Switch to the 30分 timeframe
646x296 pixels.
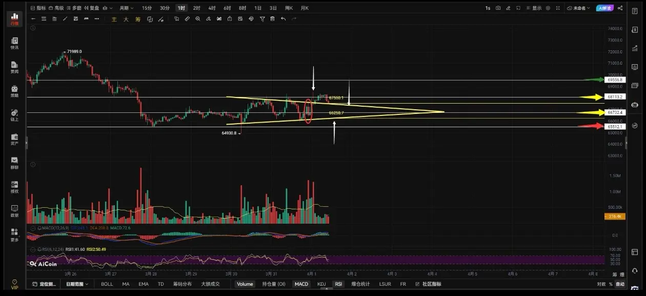[x=164, y=8]
